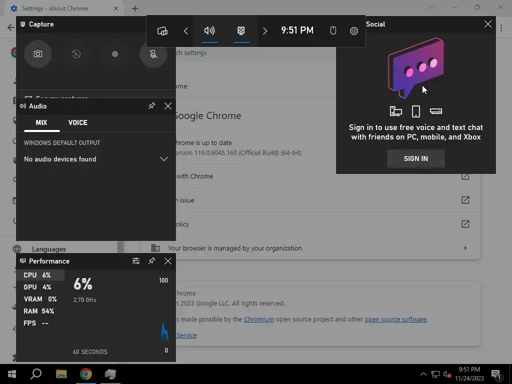Click the taskbar clock 9:51 PM
The image size is (512, 384).
469,374
